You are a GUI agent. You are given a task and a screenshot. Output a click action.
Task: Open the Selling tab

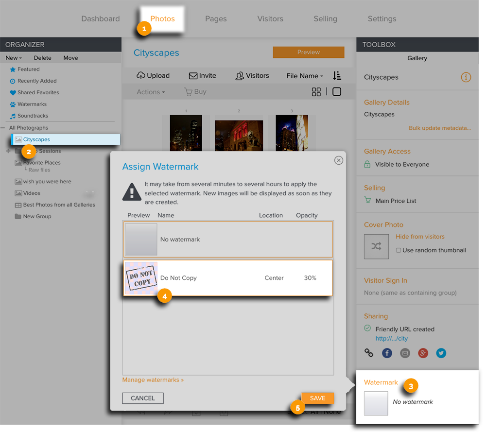(325, 18)
